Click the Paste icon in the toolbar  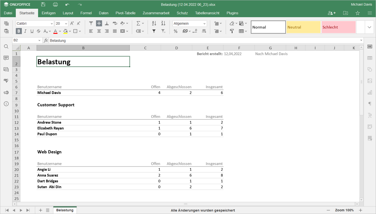[6, 31]
